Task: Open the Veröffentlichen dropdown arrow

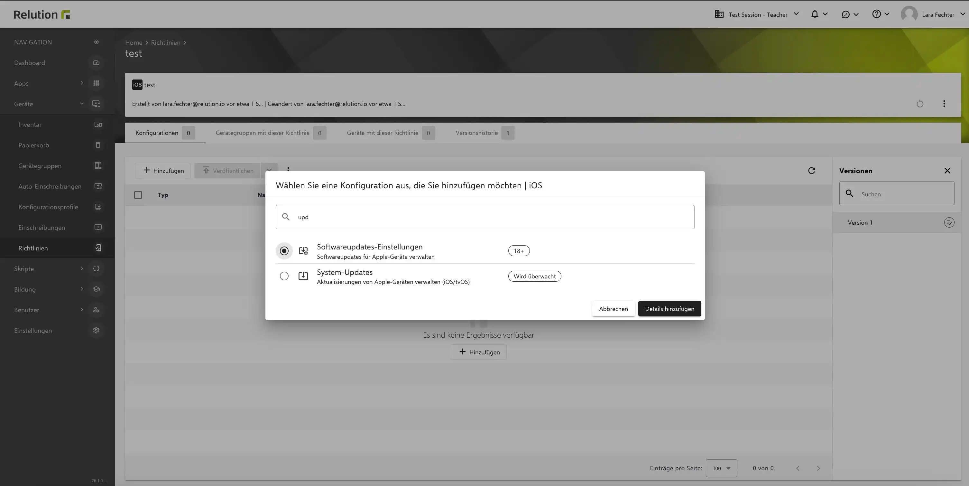Action: (269, 170)
